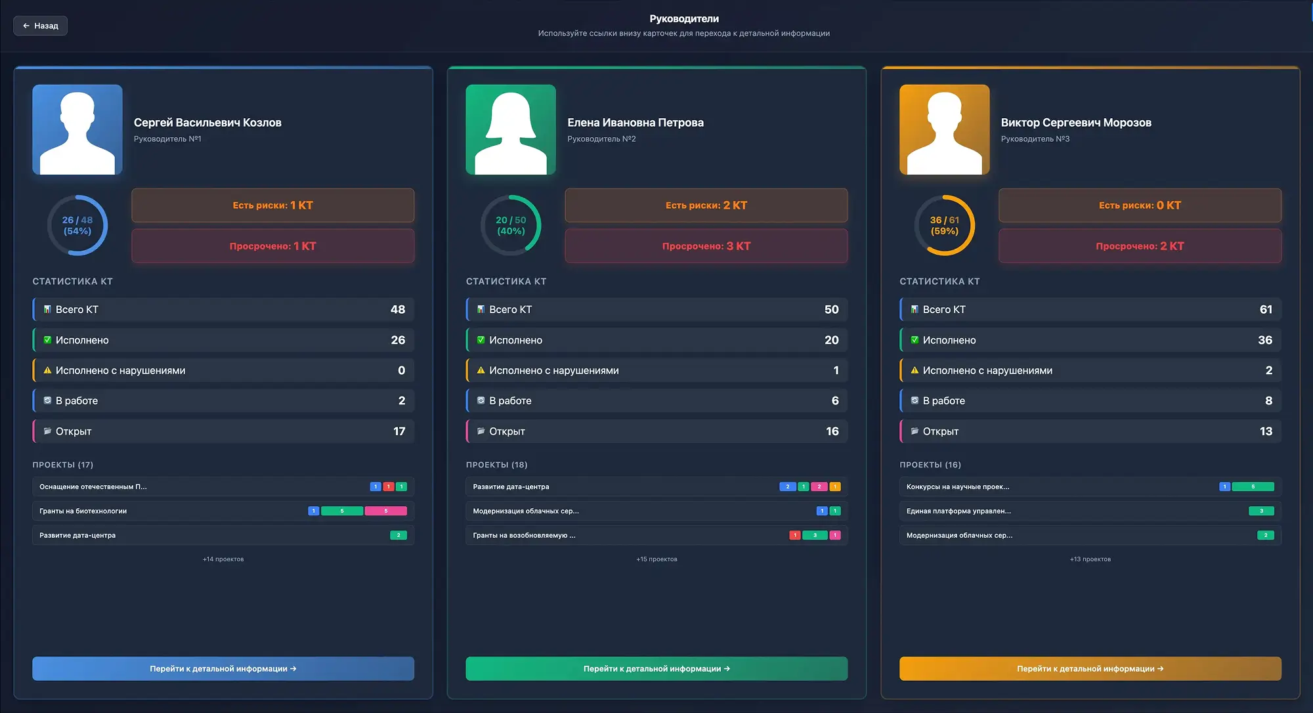Click Elena Petrova's green avatar icon

click(x=511, y=129)
